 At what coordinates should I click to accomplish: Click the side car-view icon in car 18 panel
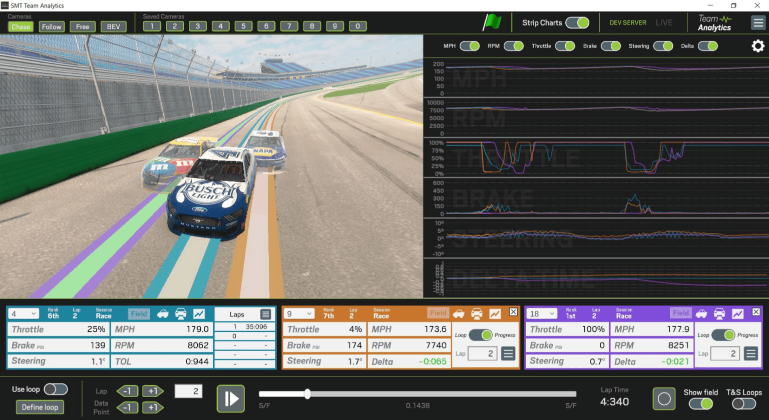tap(701, 313)
